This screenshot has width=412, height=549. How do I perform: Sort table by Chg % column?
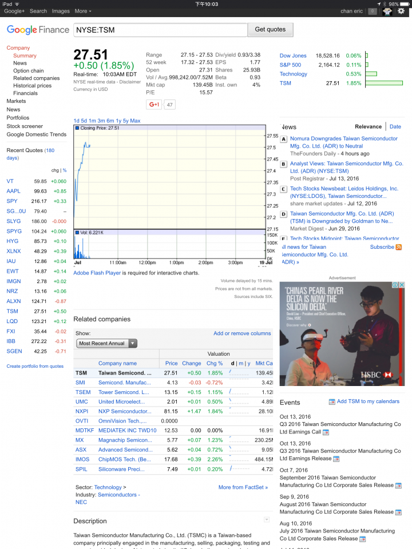pos(215,364)
